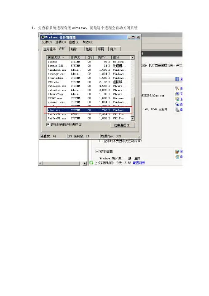Switch to the 应用程序 tab

pos(49,49)
